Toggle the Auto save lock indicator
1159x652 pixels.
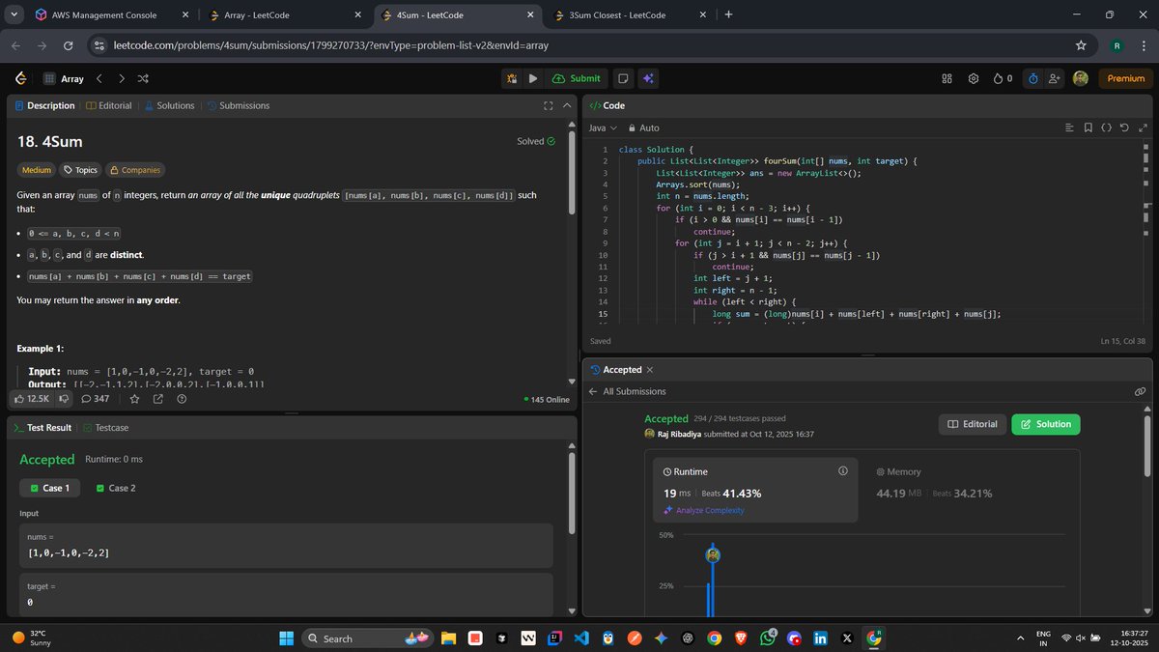tap(643, 128)
